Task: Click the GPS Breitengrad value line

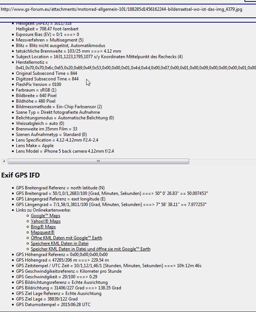Action: click(112, 193)
